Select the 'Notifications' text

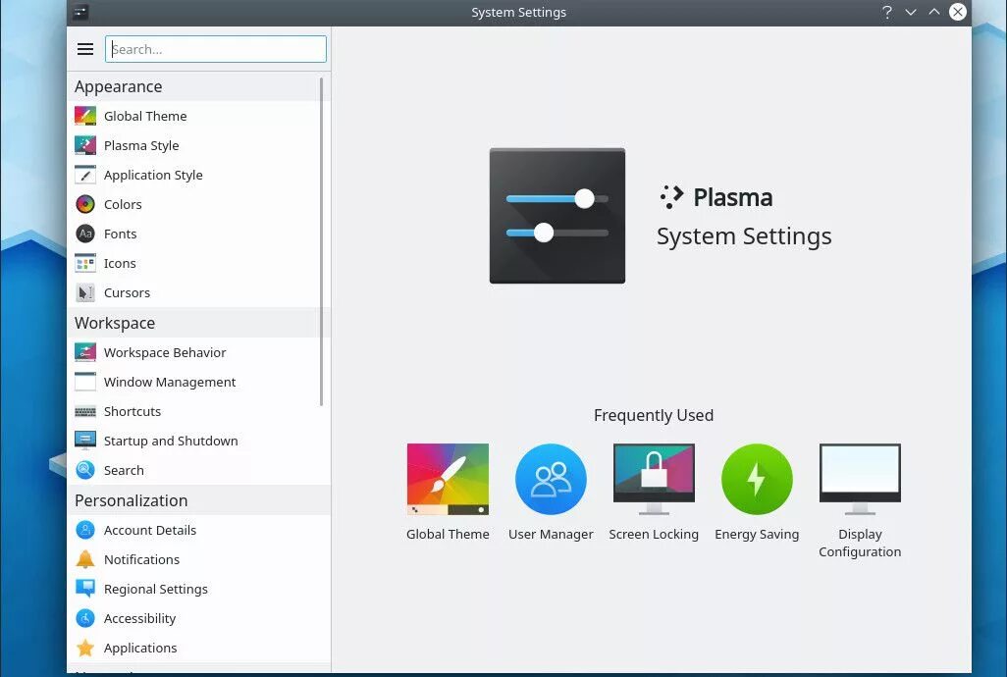pos(141,559)
